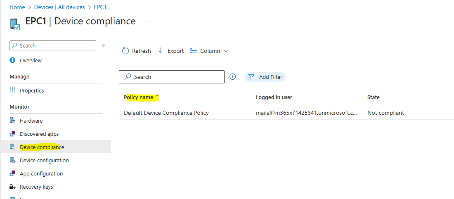Open the Hardware page

click(31, 121)
